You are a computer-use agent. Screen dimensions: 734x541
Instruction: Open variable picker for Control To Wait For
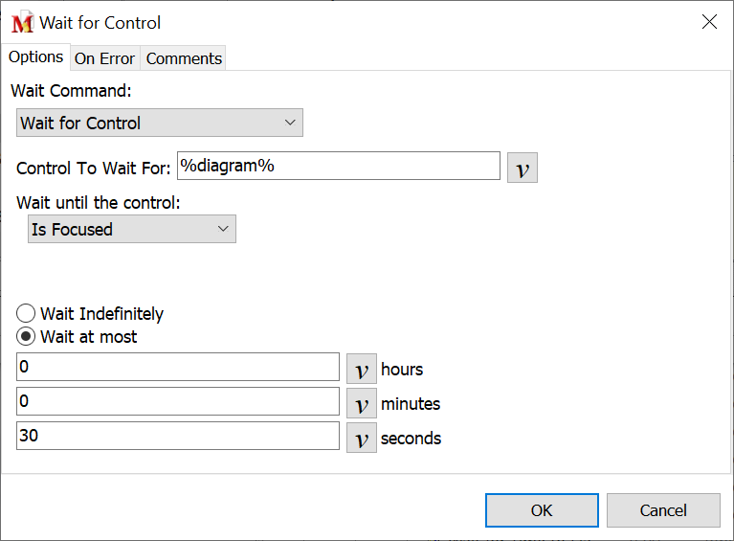[522, 168]
